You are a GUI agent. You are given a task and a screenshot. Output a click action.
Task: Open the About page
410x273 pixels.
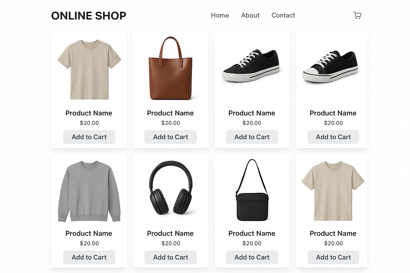coord(250,15)
